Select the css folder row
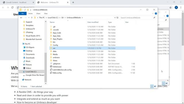The height and width of the screenshot is (104, 184). [x=93, y=48]
